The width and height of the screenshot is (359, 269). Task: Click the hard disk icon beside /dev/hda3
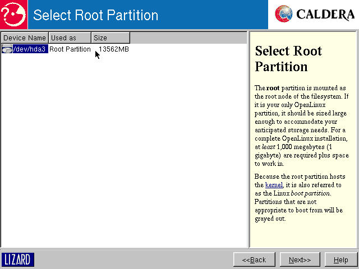pos(7,50)
